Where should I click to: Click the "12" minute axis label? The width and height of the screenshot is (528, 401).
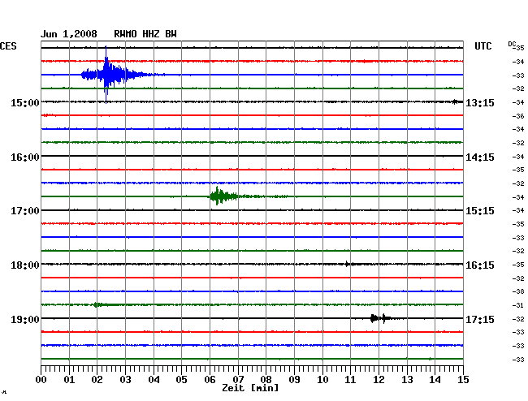coord(379,380)
